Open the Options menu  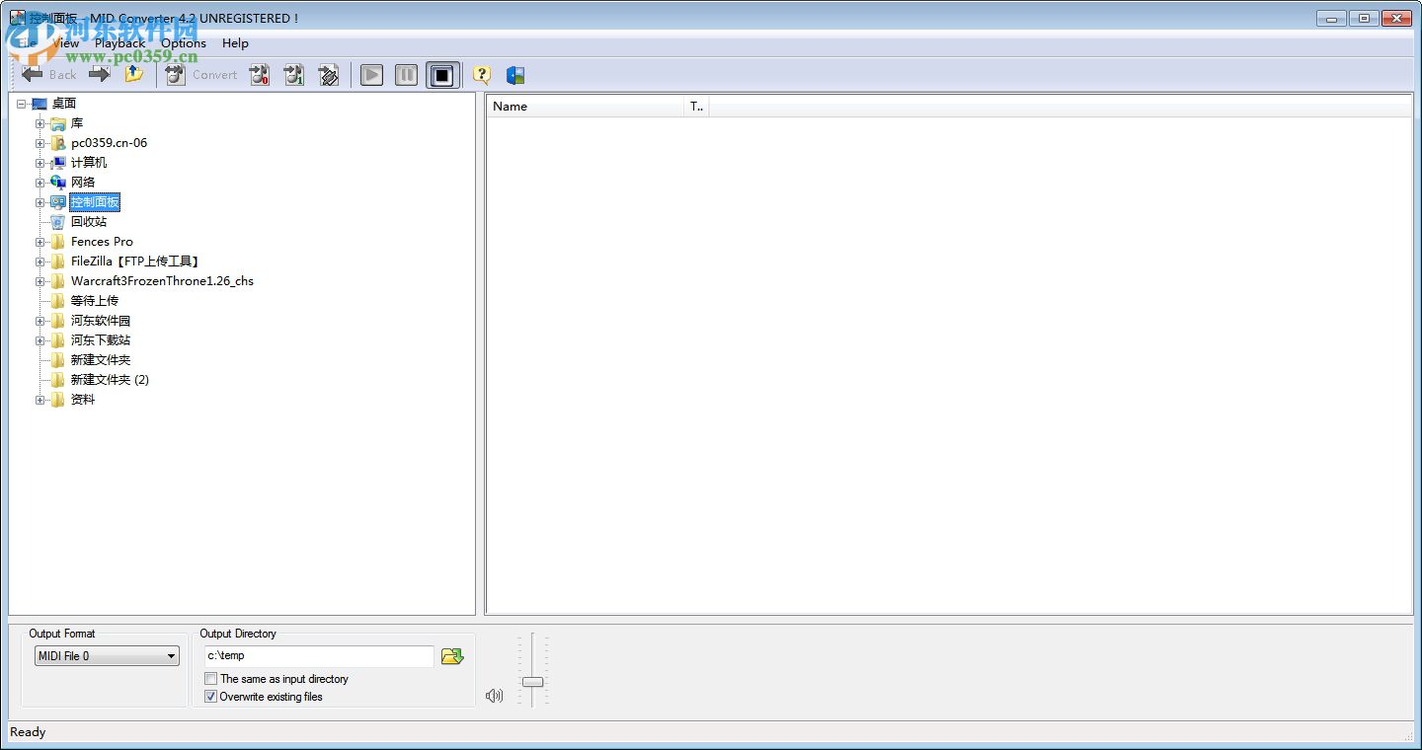pyautogui.click(x=184, y=43)
